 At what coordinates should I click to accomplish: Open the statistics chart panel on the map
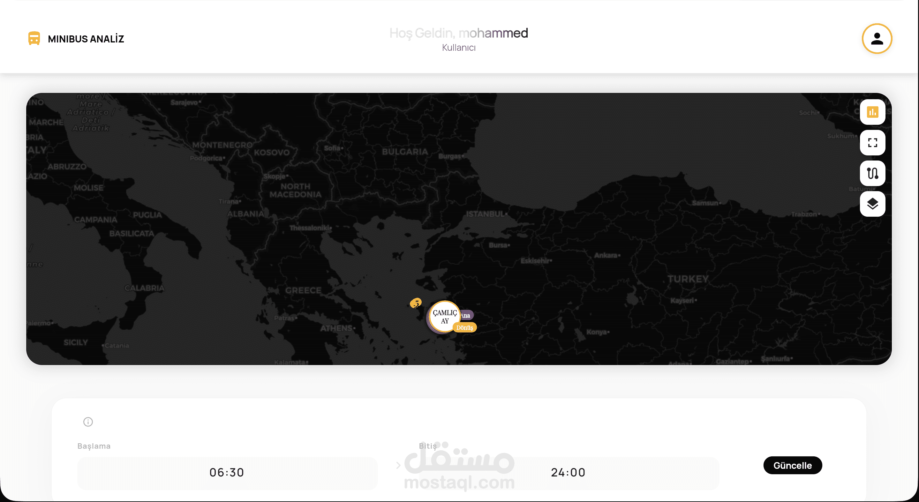873,112
